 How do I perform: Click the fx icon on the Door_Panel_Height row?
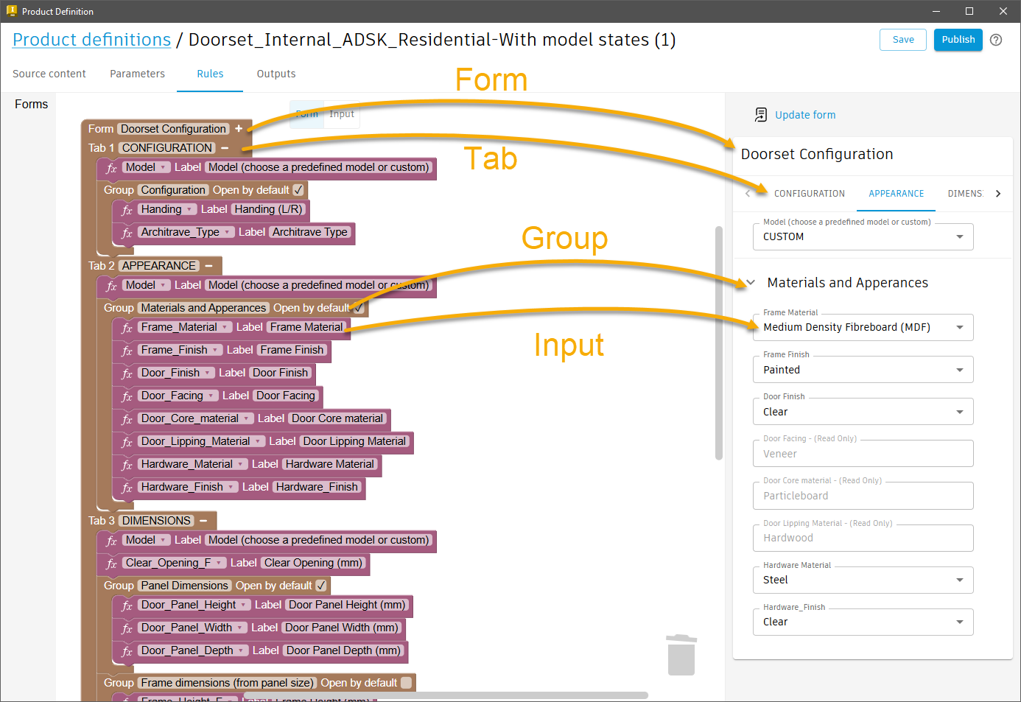127,606
